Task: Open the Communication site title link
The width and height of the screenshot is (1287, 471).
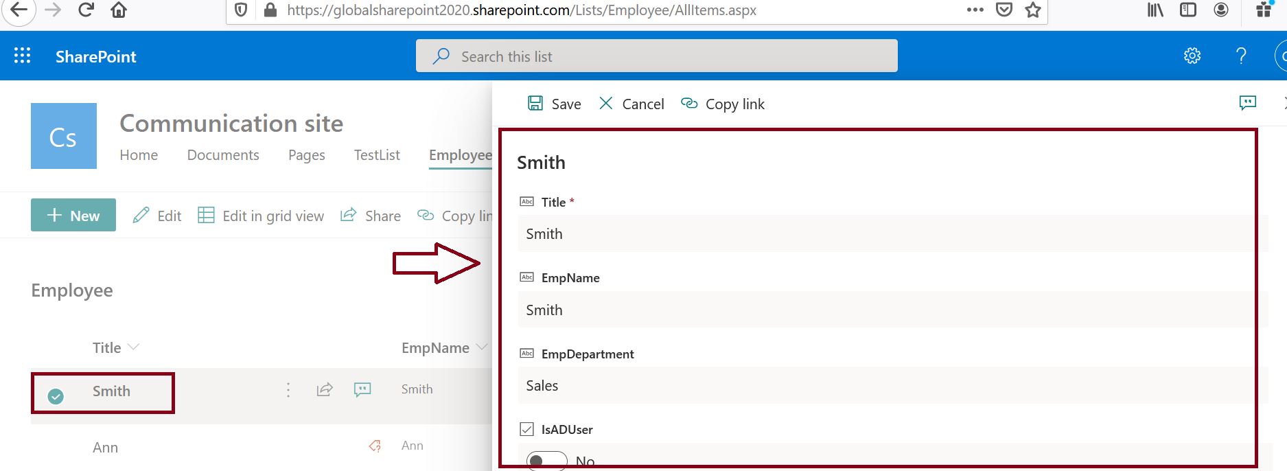Action: pos(231,124)
